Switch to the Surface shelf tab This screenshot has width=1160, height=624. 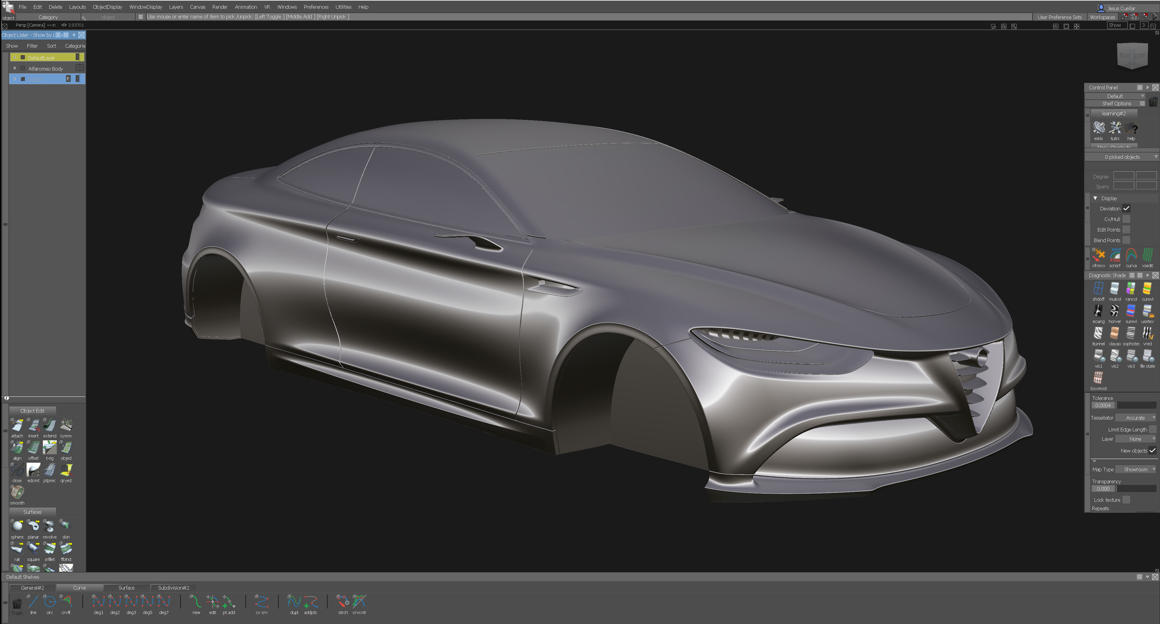126,587
